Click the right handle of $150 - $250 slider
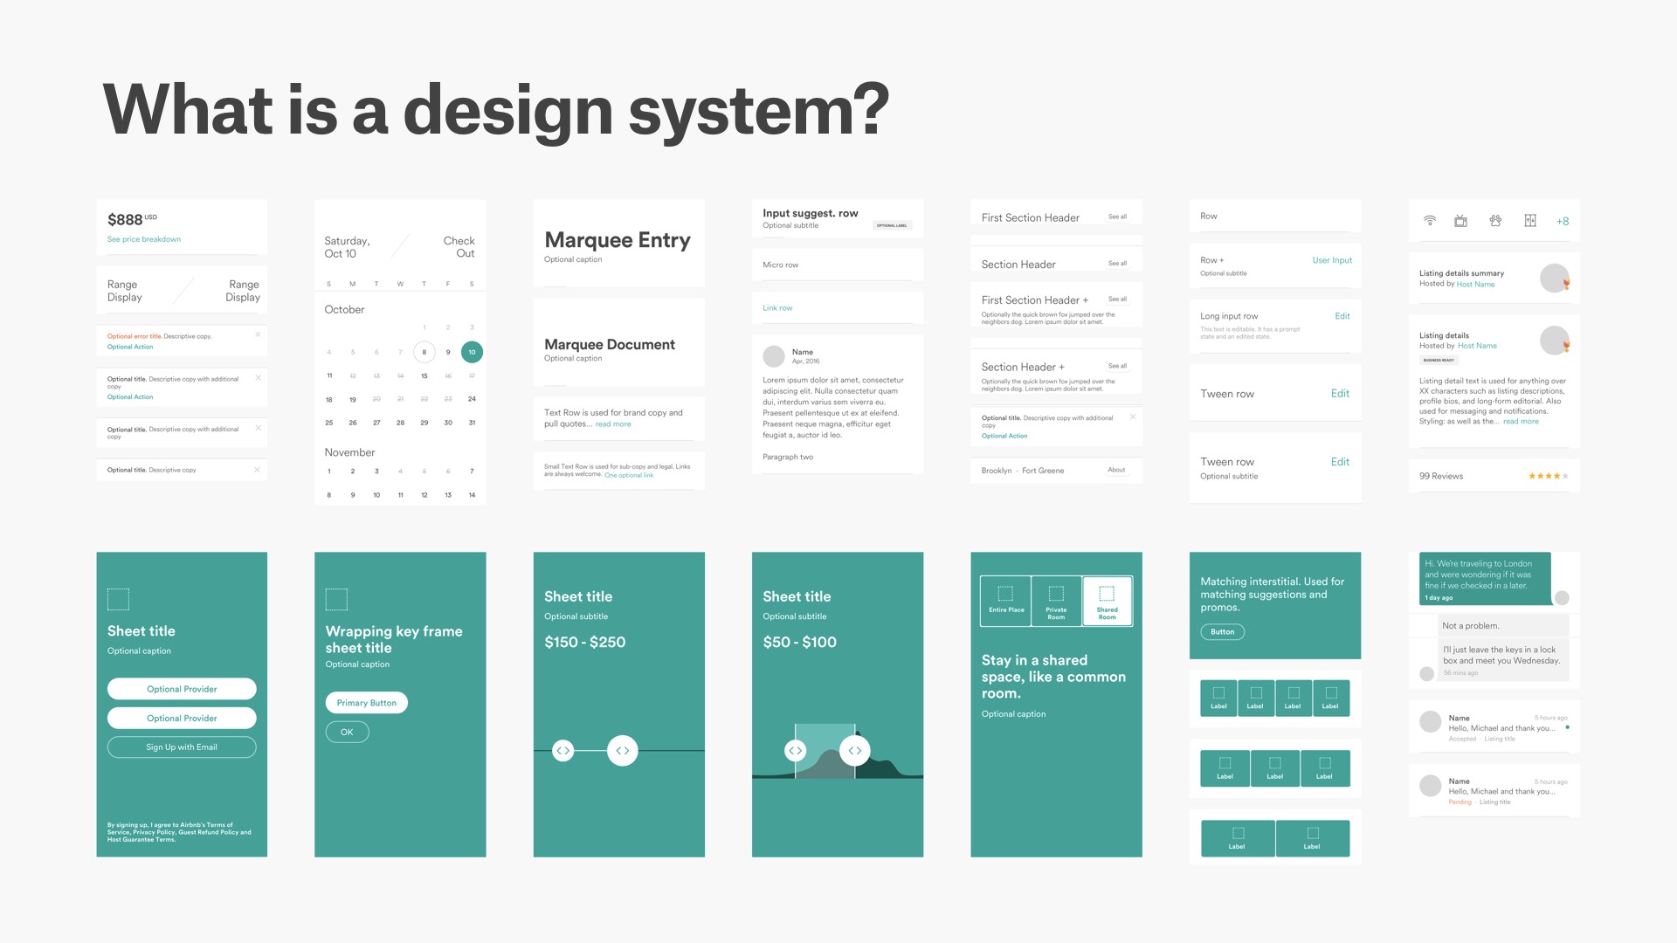1677x943 pixels. [623, 750]
